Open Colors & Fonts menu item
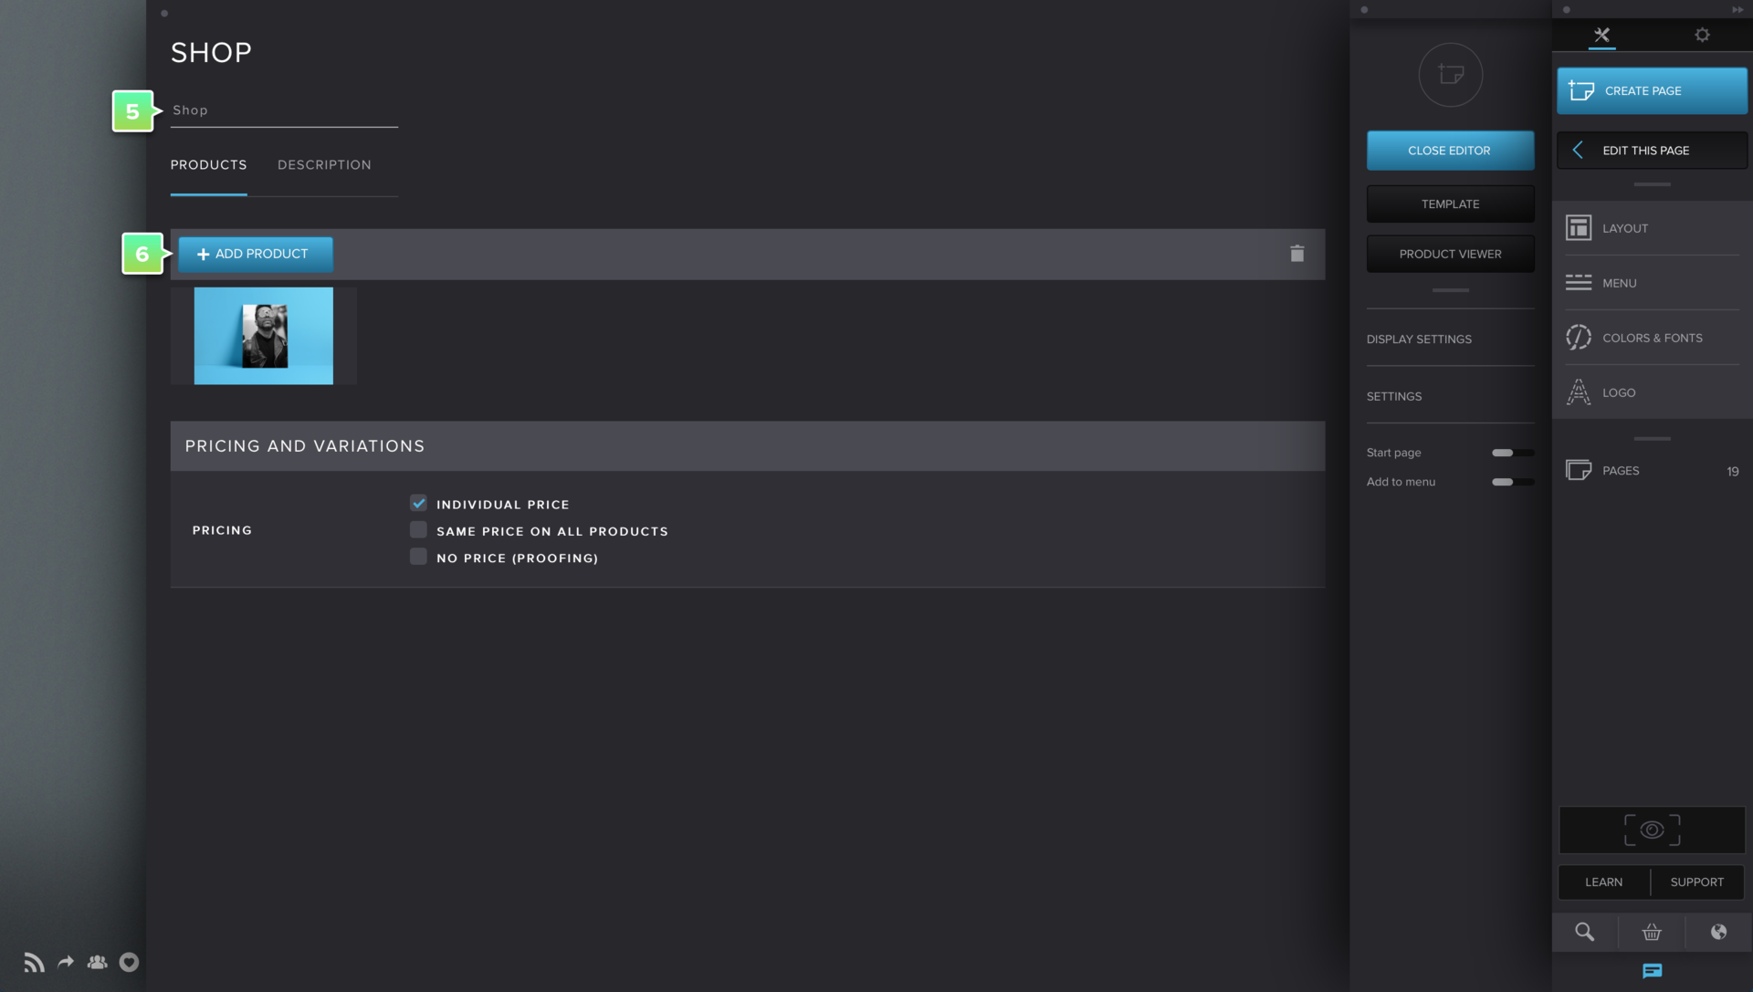Image resolution: width=1753 pixels, height=992 pixels. pos(1652,338)
